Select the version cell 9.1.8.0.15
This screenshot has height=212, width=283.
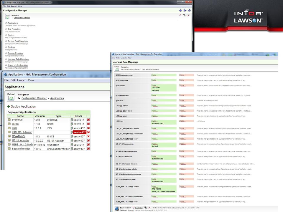40,145
